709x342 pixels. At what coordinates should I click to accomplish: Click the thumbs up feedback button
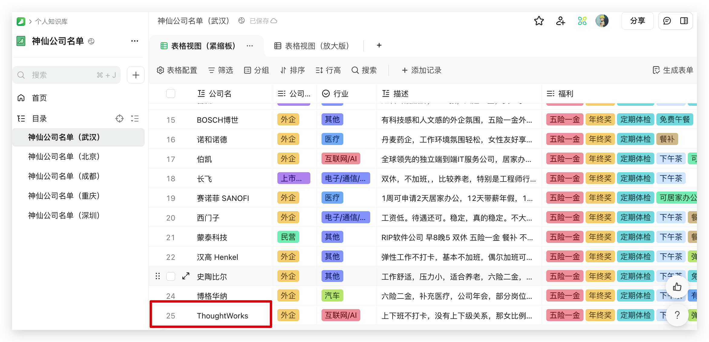coord(677,287)
